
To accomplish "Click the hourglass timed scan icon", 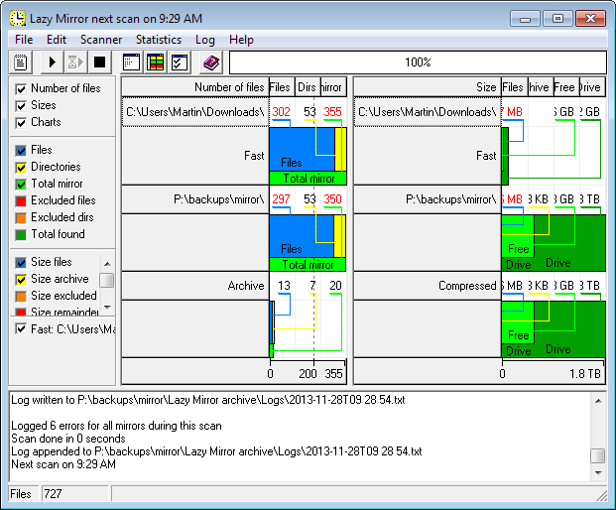I will point(75,63).
